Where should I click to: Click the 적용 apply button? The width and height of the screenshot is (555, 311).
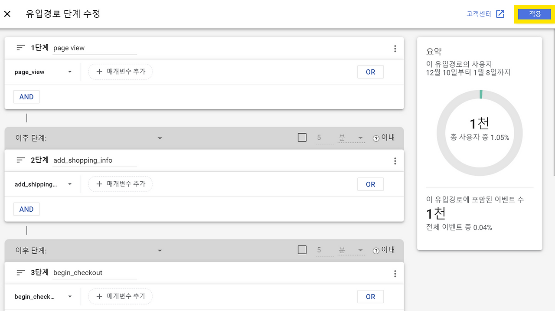click(x=535, y=14)
